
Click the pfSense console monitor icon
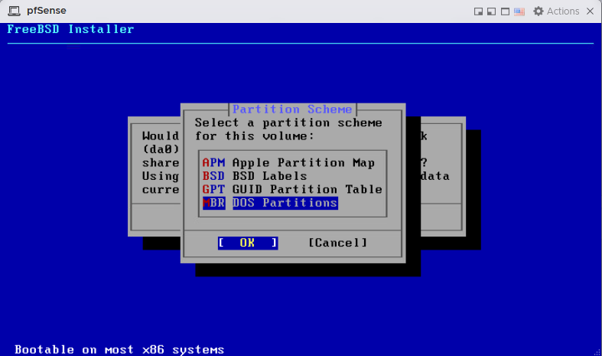click(15, 11)
